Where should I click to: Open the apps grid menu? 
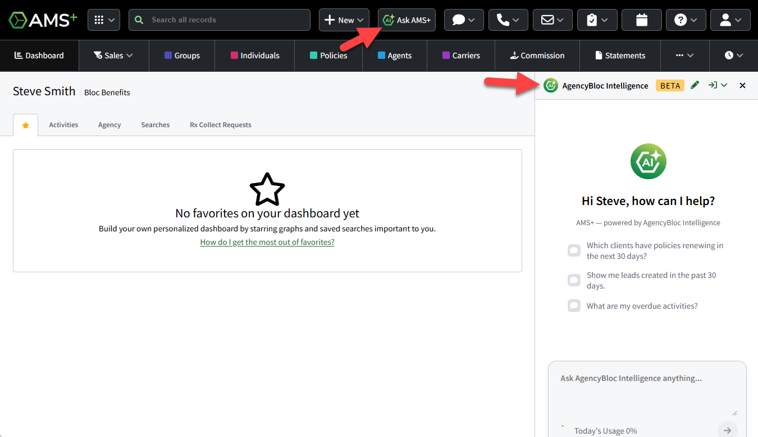[104, 20]
